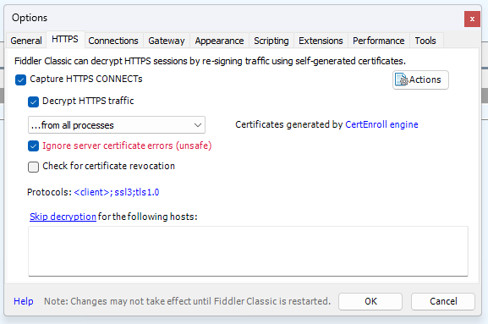488x324 pixels.
Task: Click the dropdown chevron arrow
Action: pos(198,125)
